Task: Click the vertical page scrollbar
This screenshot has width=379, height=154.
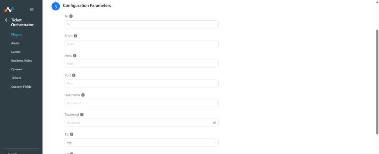Action: coord(377,82)
